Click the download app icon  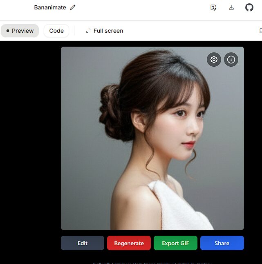point(231,7)
